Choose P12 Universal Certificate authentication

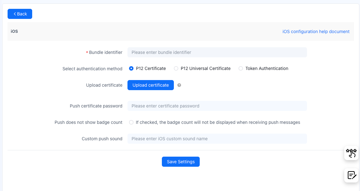176,68
